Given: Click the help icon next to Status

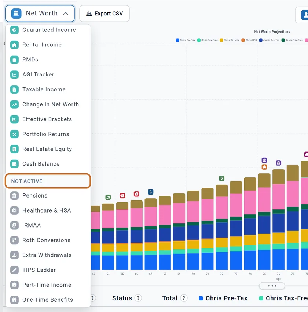Looking at the screenshot, I should point(138,298).
